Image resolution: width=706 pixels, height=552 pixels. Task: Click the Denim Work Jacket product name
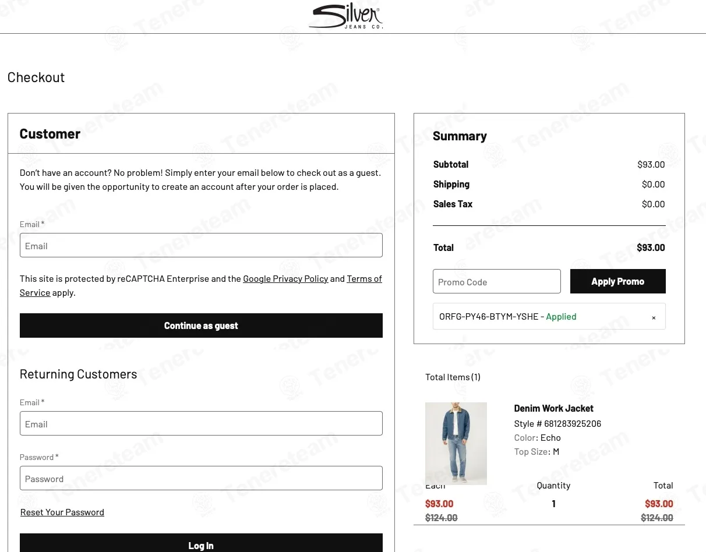click(553, 408)
